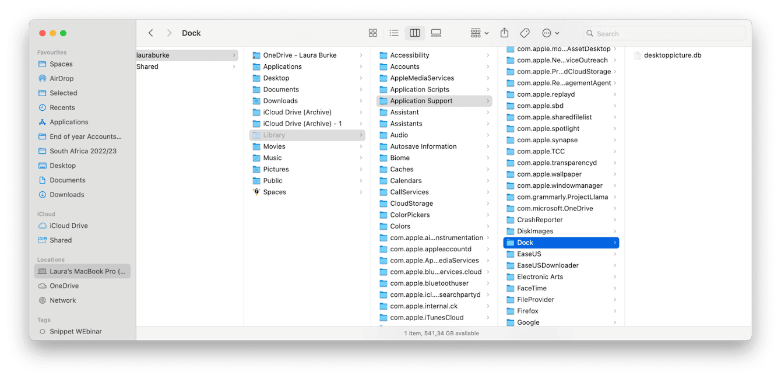Go back with the back arrow
Viewport: 781px width, 379px height.
[151, 33]
